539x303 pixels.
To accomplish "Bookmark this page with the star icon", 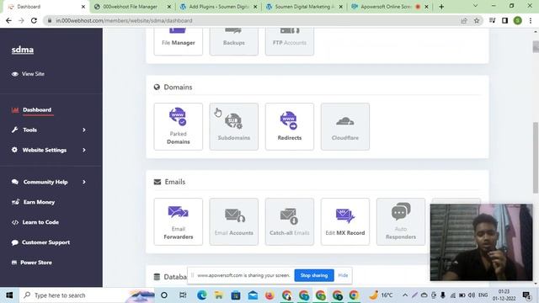I will [x=477, y=20].
